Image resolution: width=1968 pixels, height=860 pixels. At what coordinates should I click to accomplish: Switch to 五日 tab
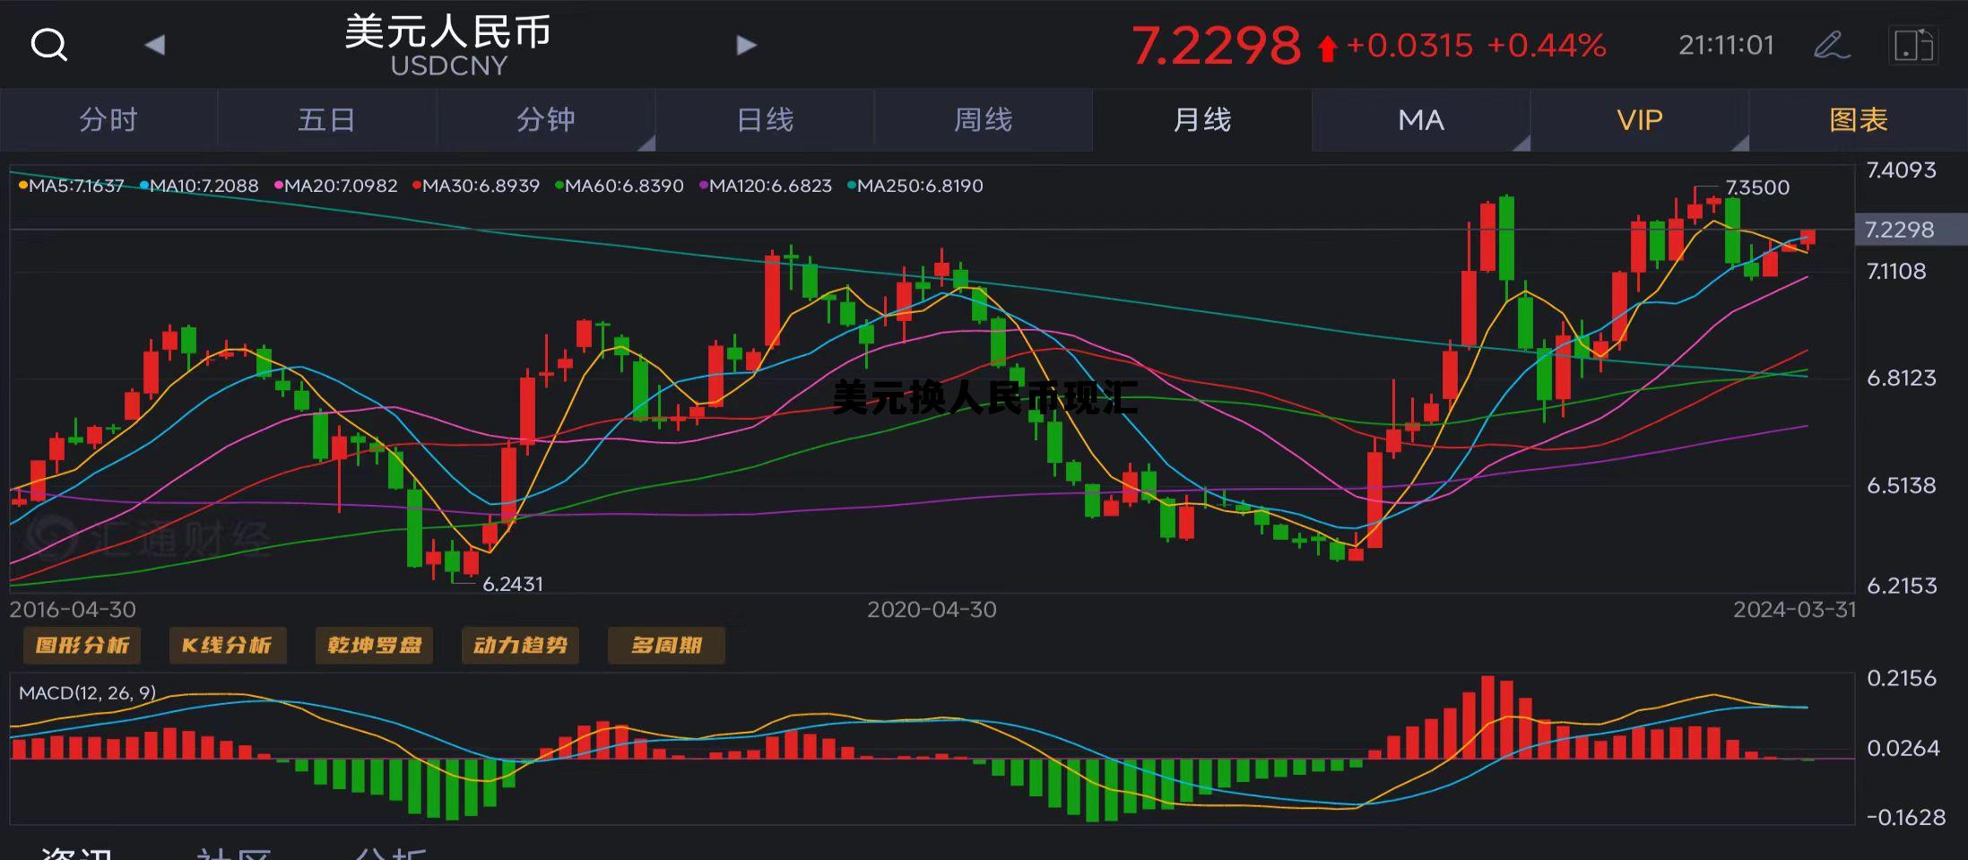click(x=326, y=119)
